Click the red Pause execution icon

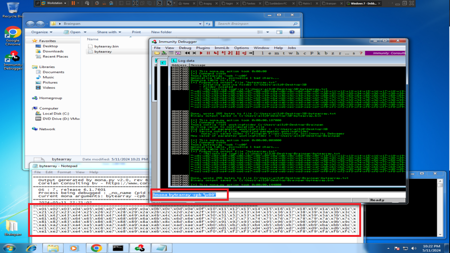tap(208, 53)
